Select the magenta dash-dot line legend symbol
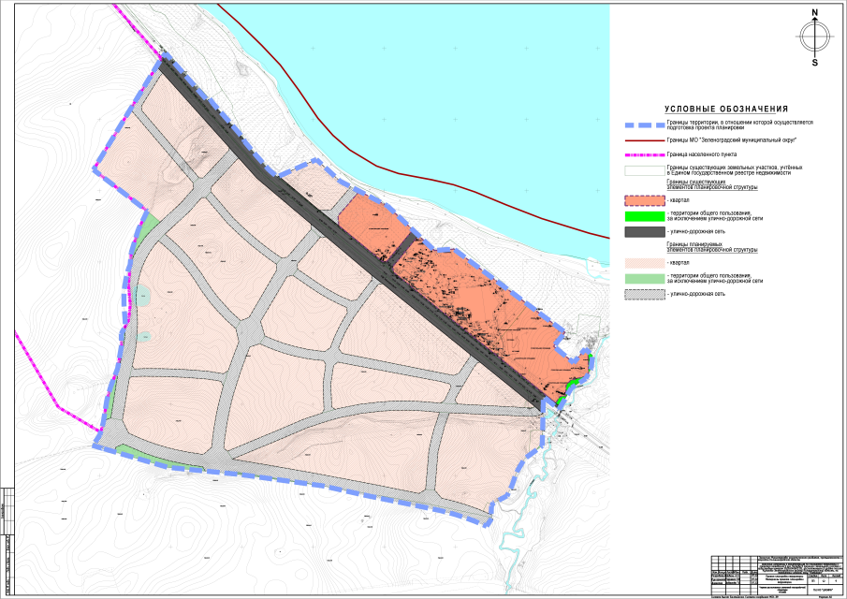Image resolution: width=847 pixels, height=599 pixels. tap(644, 154)
